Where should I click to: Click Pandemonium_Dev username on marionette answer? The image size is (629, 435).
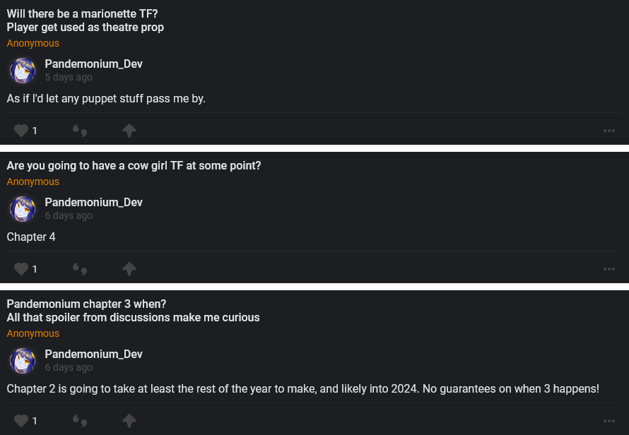93,64
